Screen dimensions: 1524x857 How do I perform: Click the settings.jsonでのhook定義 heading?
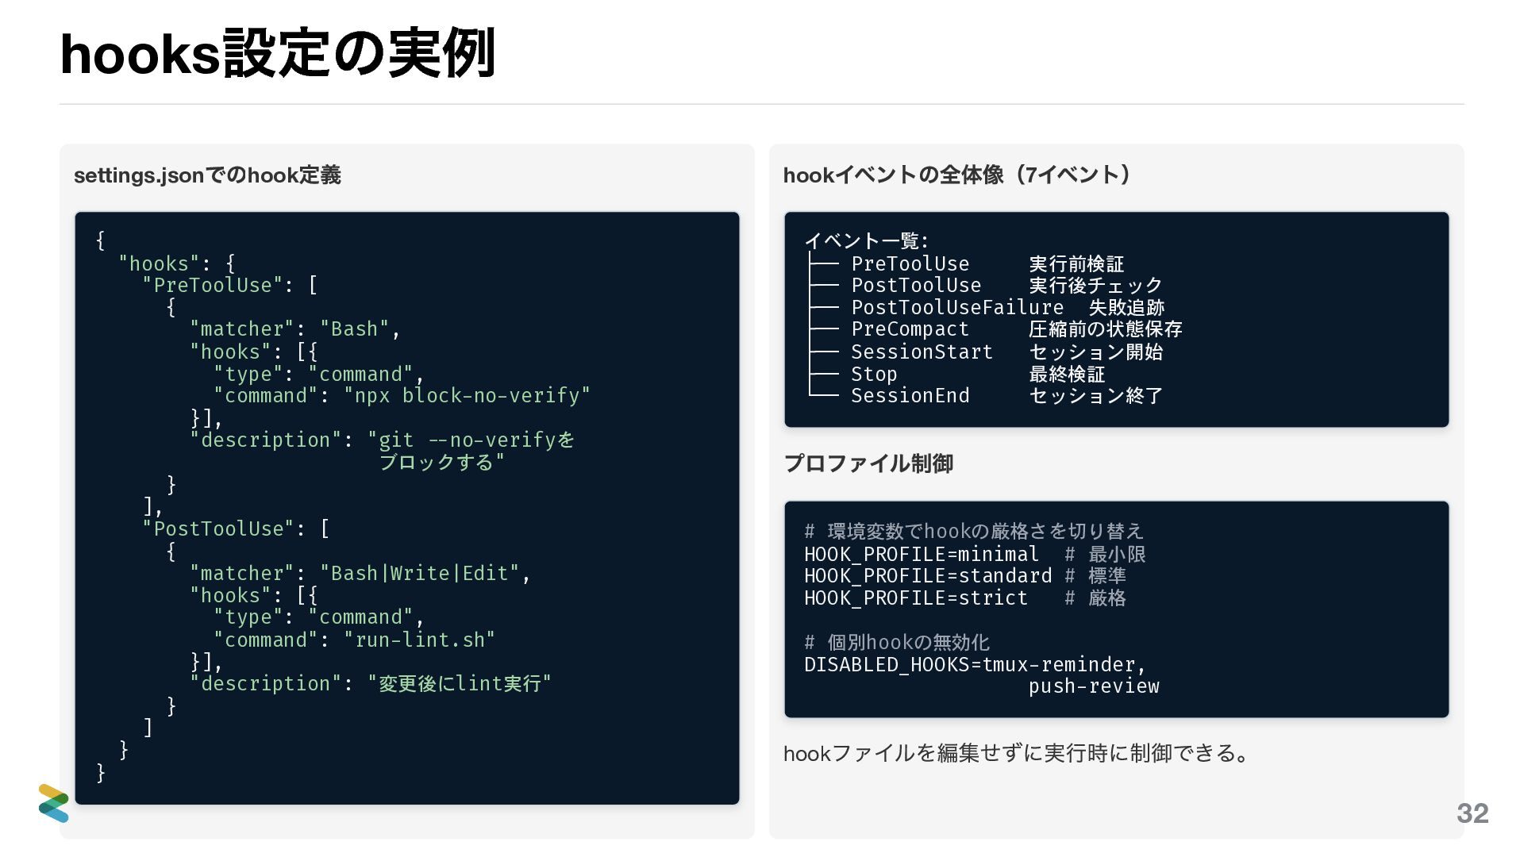(x=207, y=175)
